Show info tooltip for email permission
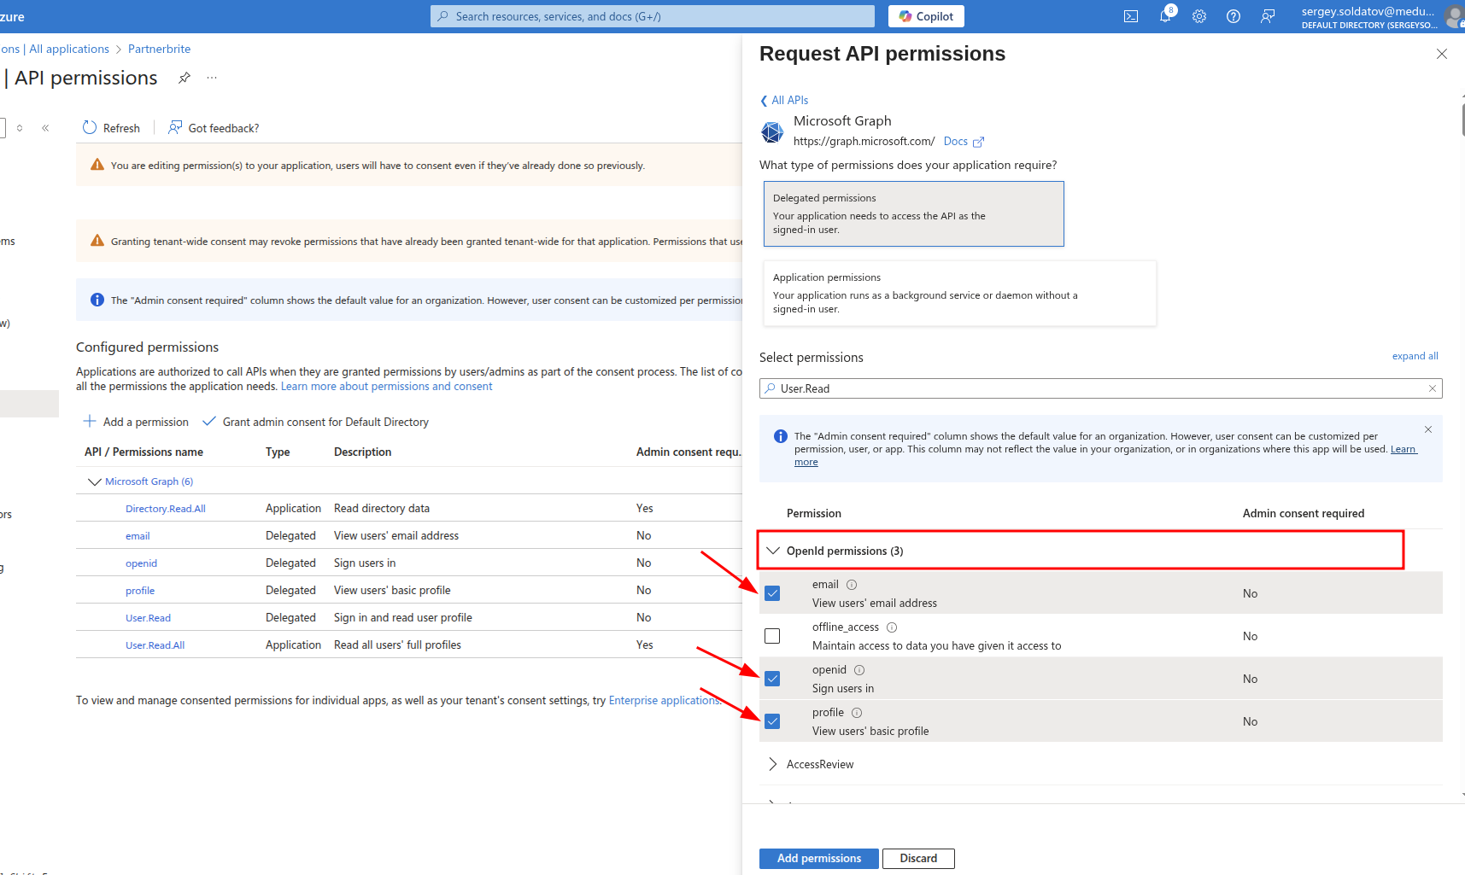Screen dimensions: 1465x875 [852, 585]
